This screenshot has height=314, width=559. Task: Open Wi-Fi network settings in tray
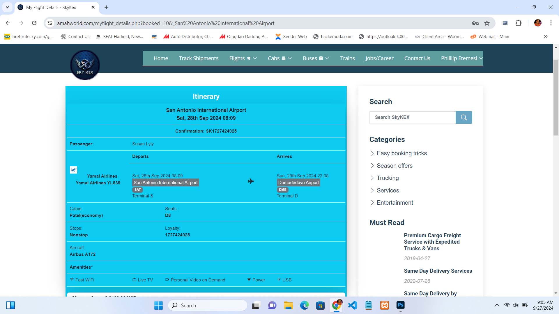click(x=507, y=305)
